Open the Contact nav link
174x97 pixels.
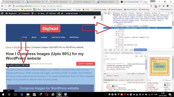point(44,37)
